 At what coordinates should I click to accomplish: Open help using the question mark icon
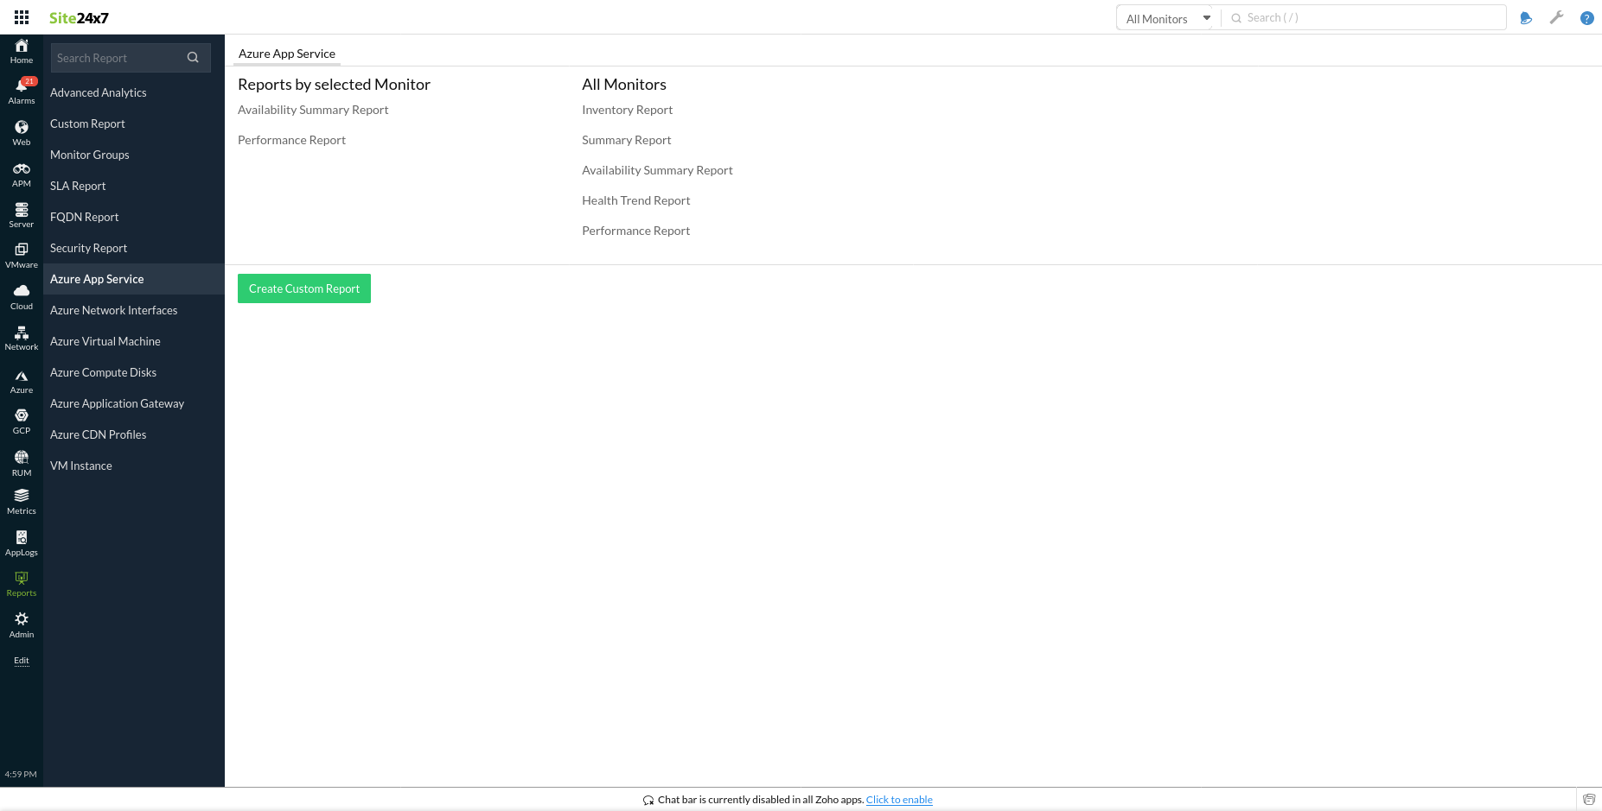pyautogui.click(x=1586, y=17)
